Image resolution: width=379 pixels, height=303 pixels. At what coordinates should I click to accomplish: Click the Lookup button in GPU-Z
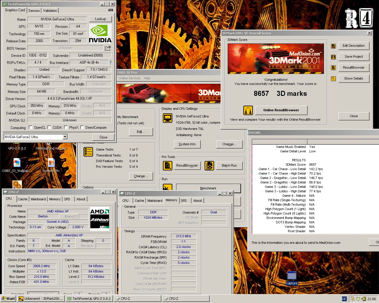coord(100,19)
